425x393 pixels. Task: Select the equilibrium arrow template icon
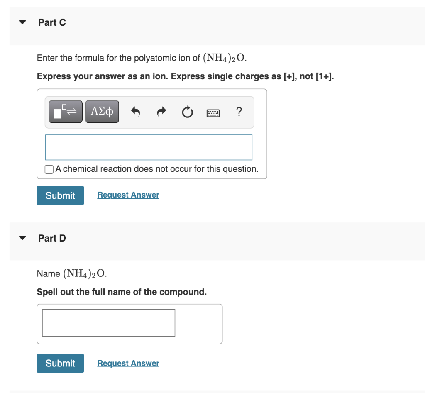coord(65,111)
